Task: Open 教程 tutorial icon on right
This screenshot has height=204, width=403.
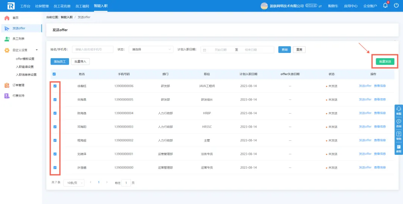Action: coord(399,147)
